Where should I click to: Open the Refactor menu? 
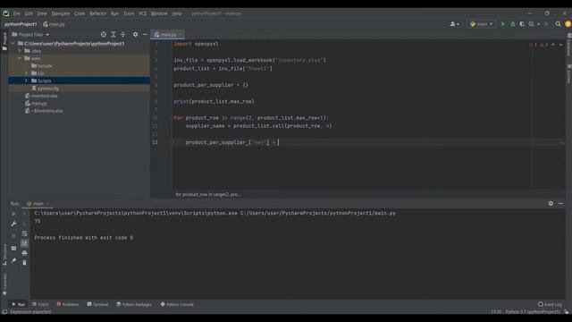pyautogui.click(x=98, y=13)
